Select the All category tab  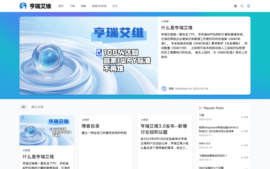[23, 107]
